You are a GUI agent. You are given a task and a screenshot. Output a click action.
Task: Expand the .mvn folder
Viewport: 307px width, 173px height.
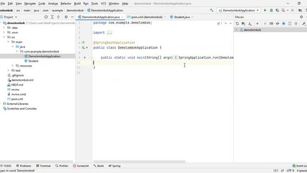click(x=4, y=32)
